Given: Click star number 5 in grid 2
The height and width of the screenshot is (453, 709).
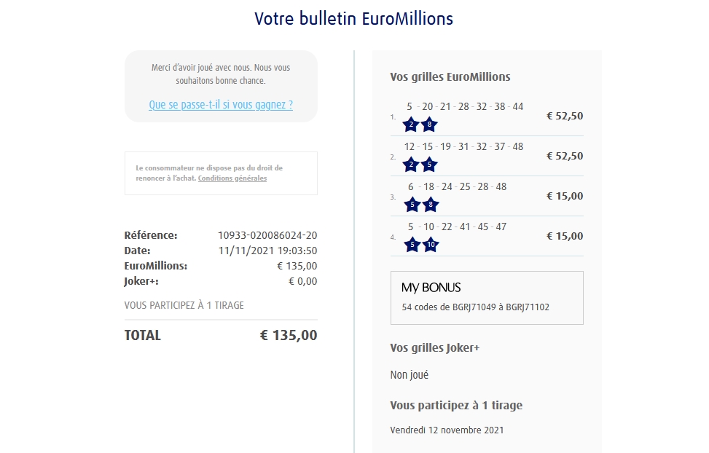Looking at the screenshot, I should click(430, 165).
